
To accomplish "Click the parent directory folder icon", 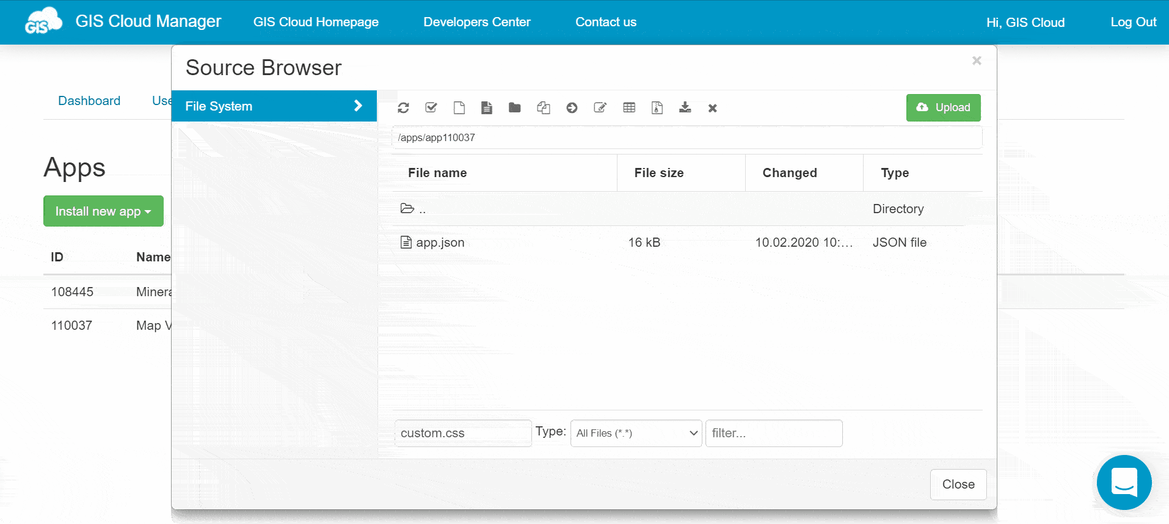I will (407, 209).
